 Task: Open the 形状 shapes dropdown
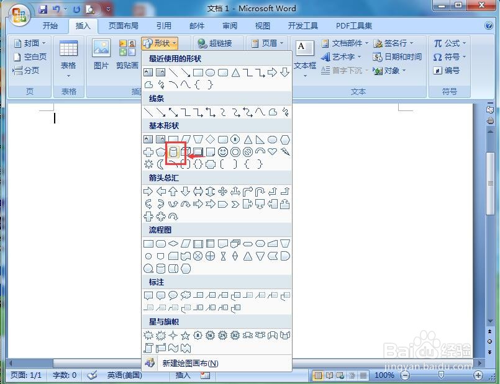160,43
